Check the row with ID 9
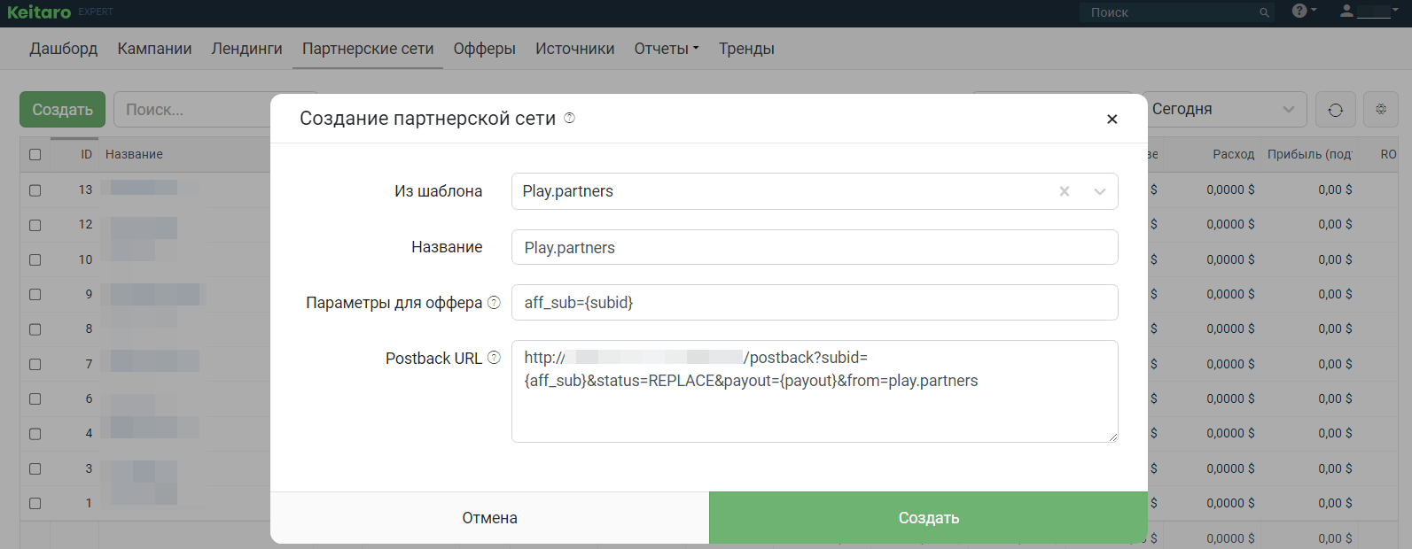This screenshot has width=1412, height=549. tap(35, 294)
